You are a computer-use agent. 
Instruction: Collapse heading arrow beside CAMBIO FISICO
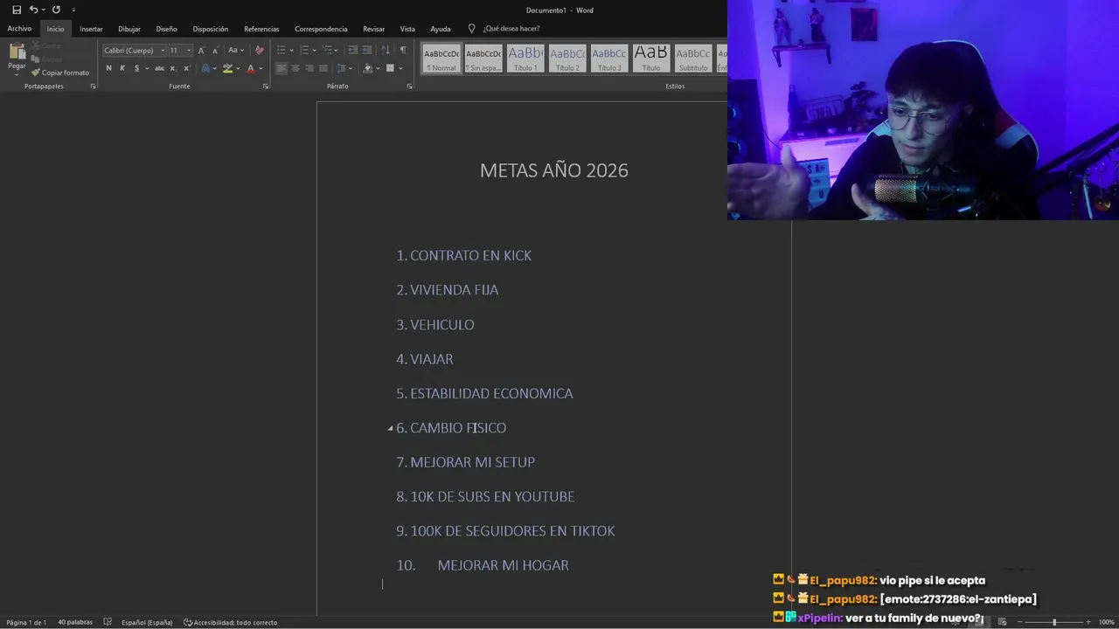pyautogui.click(x=390, y=428)
